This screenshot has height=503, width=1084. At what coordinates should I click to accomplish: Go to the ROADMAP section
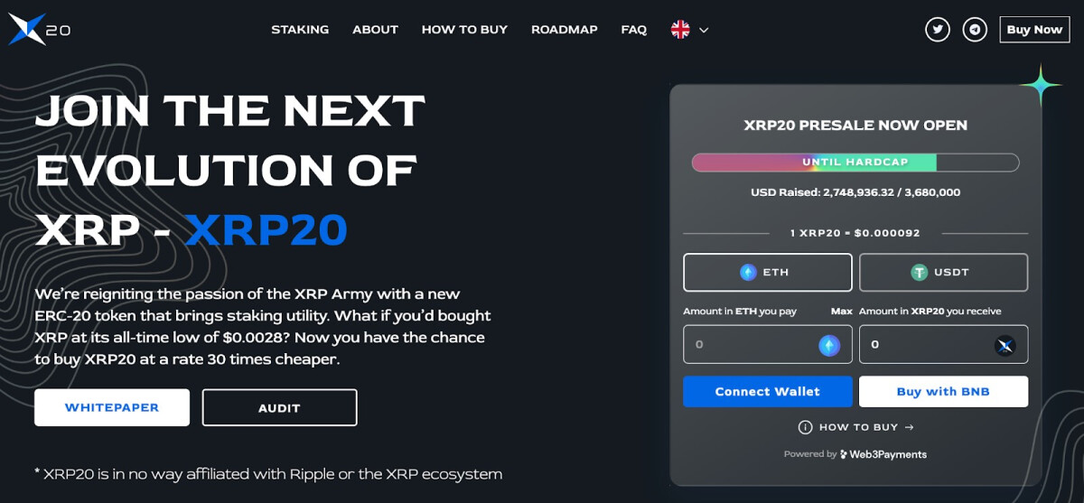click(x=565, y=30)
